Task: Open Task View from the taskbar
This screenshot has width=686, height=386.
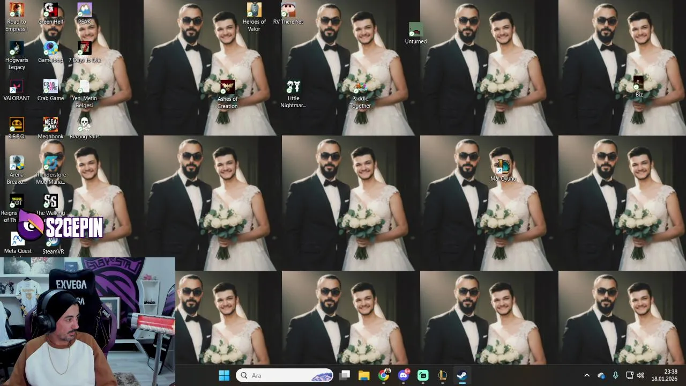Action: click(x=345, y=375)
